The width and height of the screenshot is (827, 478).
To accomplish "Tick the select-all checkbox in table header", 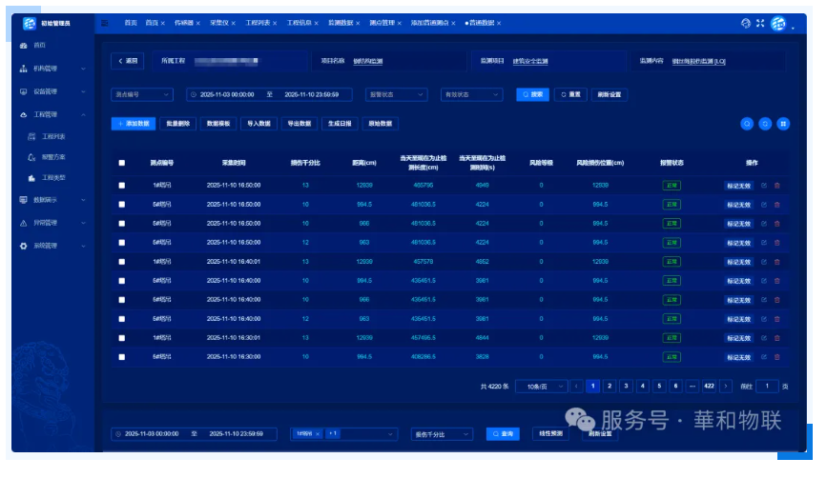I will pyautogui.click(x=121, y=163).
